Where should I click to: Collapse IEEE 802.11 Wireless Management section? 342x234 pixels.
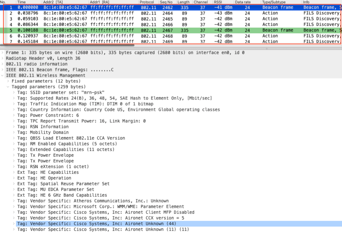(3, 75)
